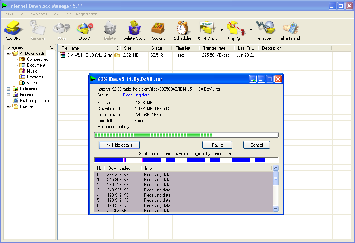Image resolution: width=355 pixels, height=243 pixels.
Task: Click the RAR file icon in row
Action: pyautogui.click(x=62, y=55)
